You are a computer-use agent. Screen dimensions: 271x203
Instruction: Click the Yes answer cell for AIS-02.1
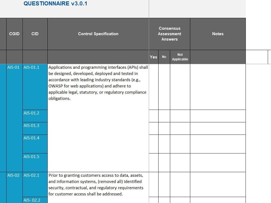(153, 184)
